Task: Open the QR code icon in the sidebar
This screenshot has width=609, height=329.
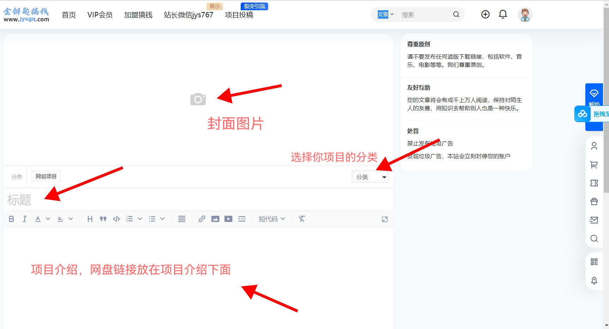Action: [x=594, y=262]
